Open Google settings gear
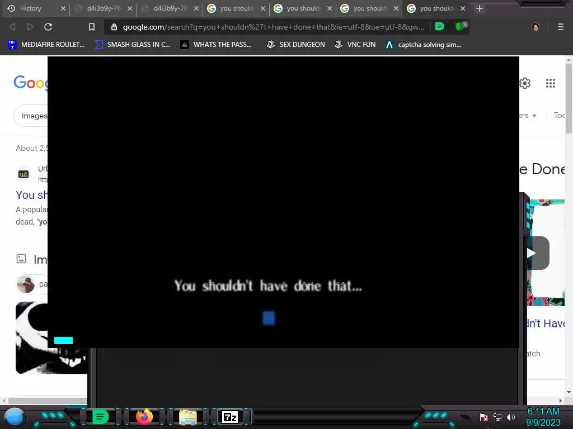 click(x=525, y=83)
